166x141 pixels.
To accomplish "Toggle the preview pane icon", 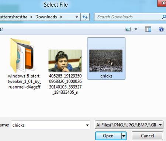I will [148, 29].
